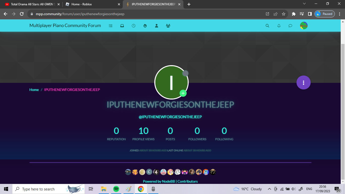Open the tab search dropdown arrow
345x194 pixels.
pos(304,4)
